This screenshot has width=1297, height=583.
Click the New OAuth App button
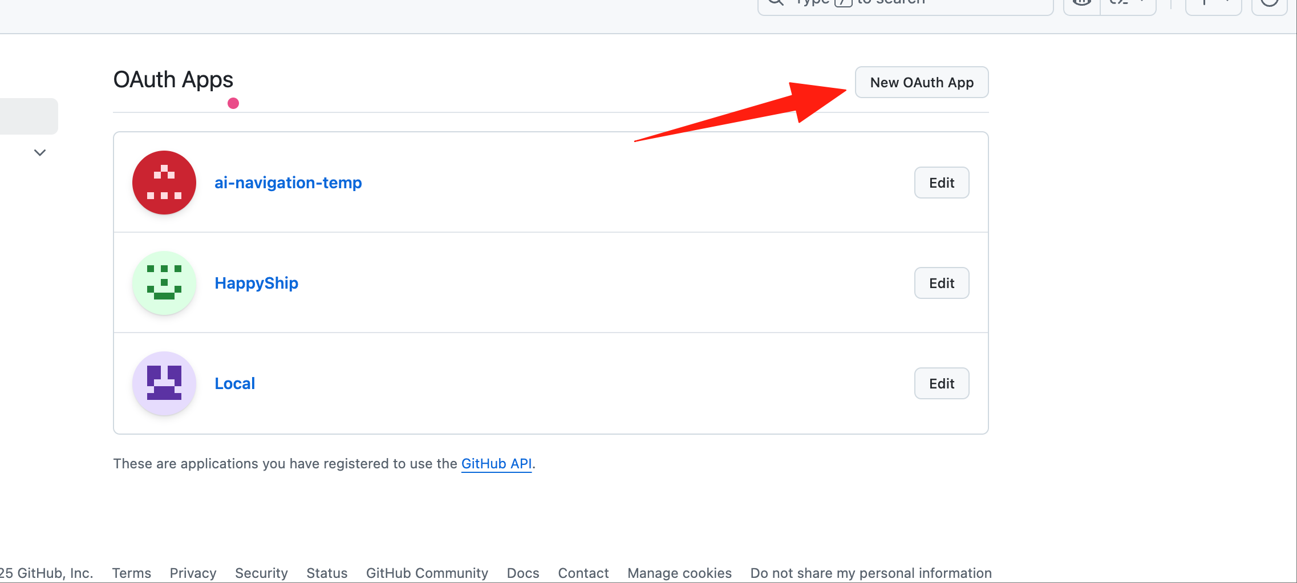921,82
